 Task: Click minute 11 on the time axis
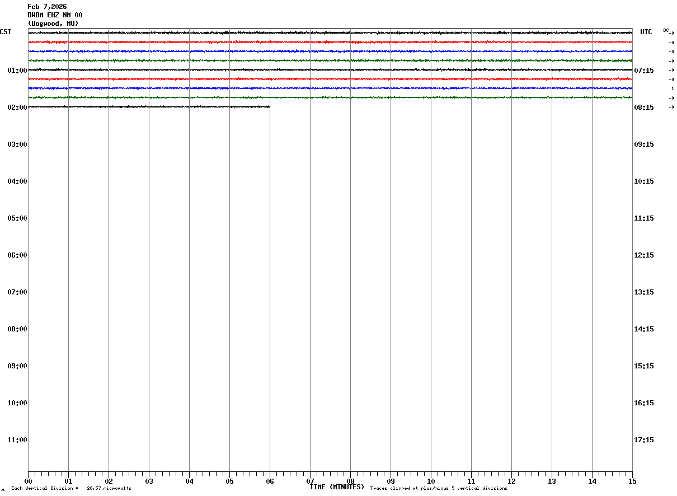(x=471, y=481)
